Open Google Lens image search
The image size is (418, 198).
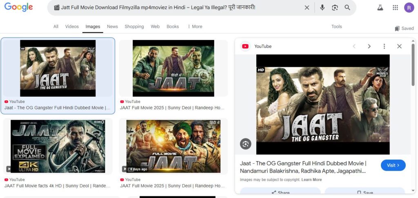335,7
